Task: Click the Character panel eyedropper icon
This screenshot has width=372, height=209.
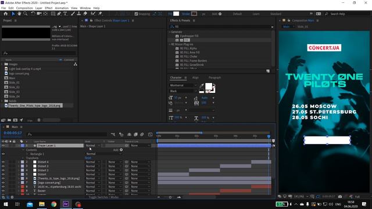Action: [202, 85]
